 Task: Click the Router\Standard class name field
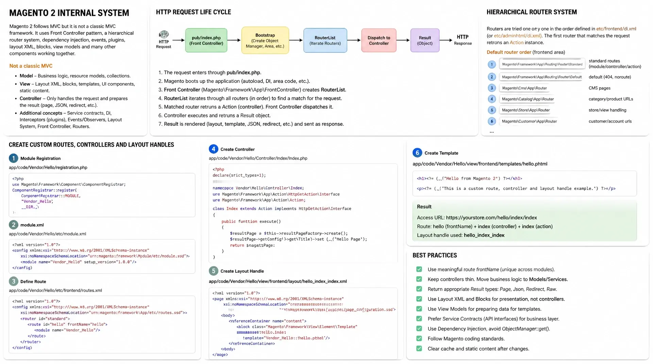[x=542, y=64]
